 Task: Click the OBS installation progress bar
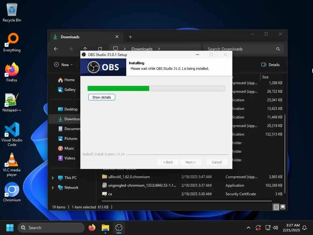click(156, 88)
